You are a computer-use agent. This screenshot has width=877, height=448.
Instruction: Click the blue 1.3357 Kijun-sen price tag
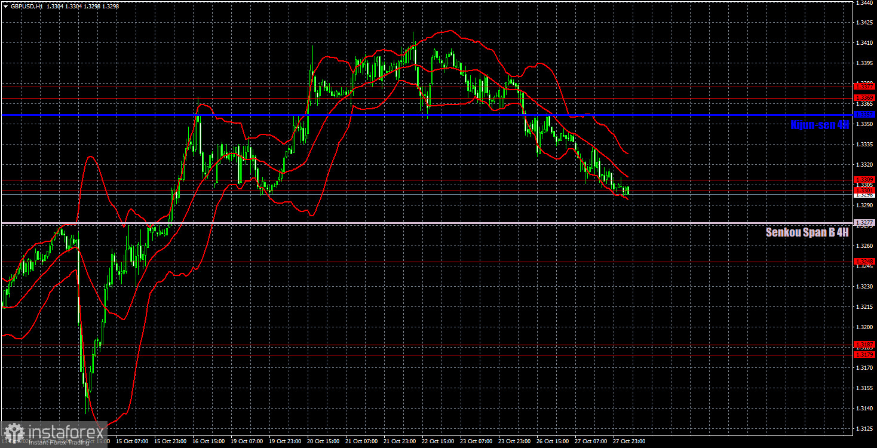tap(864, 114)
